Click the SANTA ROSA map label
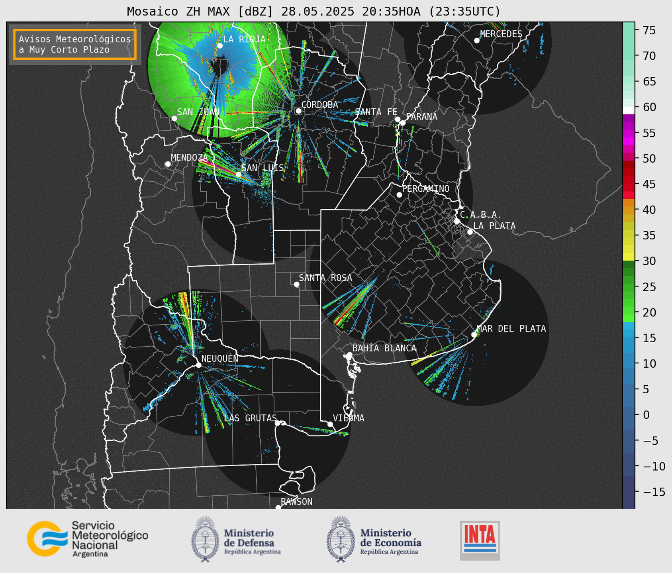The height and width of the screenshot is (573, 672). [325, 278]
